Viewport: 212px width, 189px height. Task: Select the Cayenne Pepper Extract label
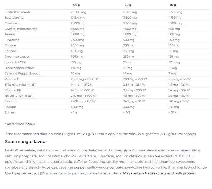coord(22,74)
